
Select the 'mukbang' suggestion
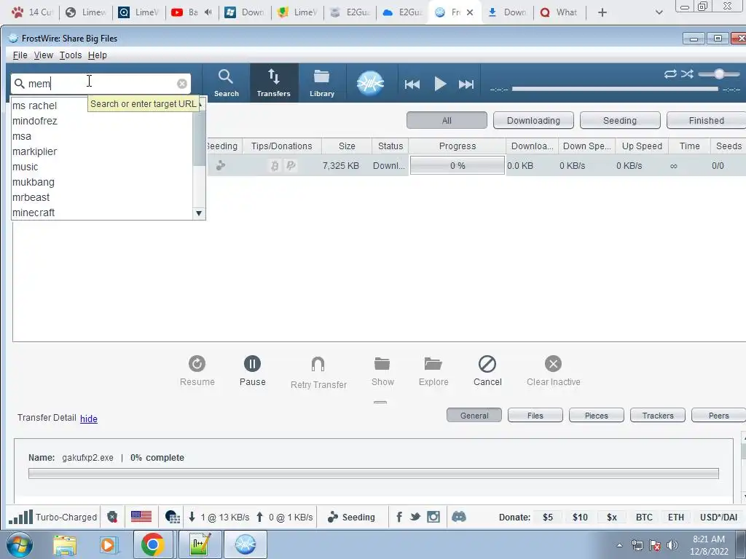click(102, 181)
